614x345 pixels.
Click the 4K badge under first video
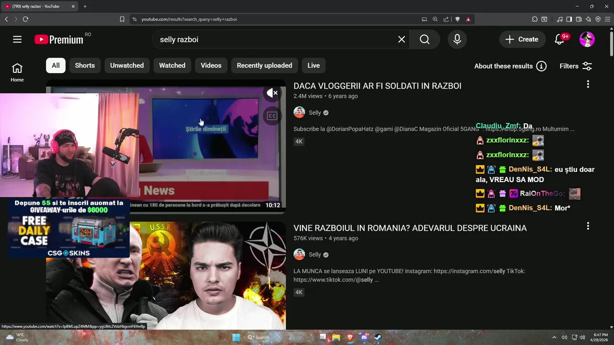pyautogui.click(x=299, y=141)
